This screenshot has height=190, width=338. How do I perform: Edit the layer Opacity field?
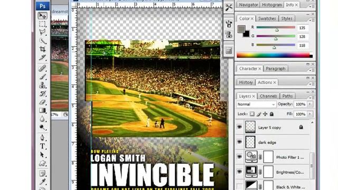[301, 104]
